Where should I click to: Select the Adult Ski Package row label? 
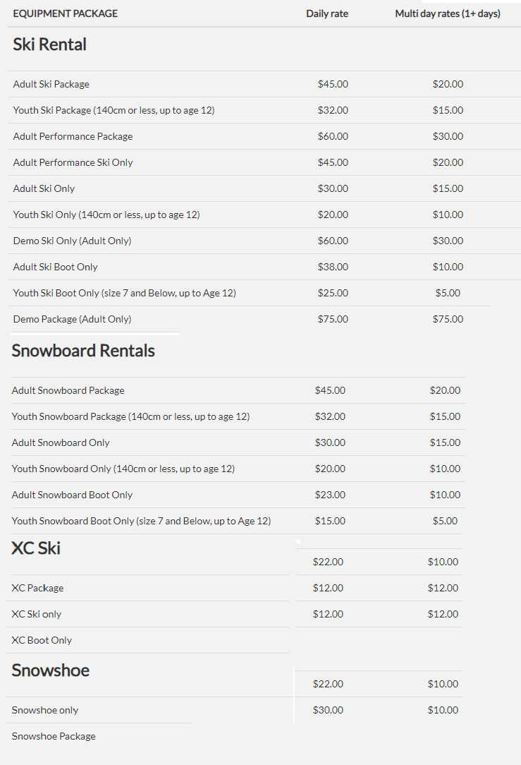pos(51,84)
